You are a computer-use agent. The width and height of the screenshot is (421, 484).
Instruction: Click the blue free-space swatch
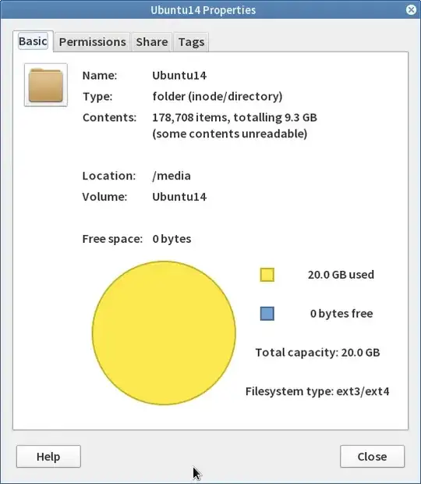pos(267,314)
